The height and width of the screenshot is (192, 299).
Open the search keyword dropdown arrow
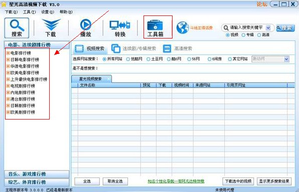coord(268,28)
